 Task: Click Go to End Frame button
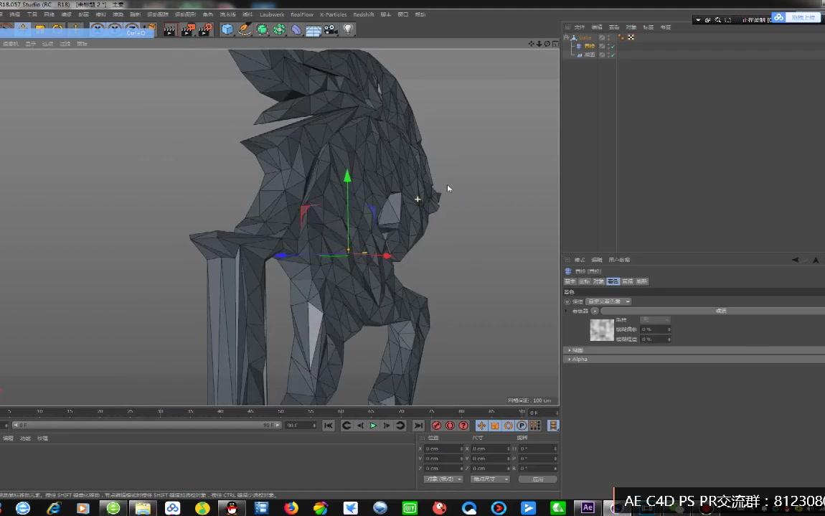(x=419, y=425)
